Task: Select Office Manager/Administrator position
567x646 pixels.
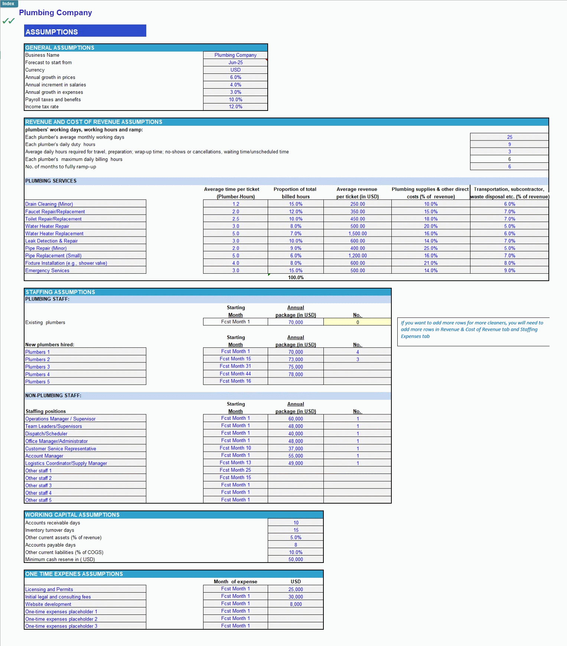Action: coord(85,441)
